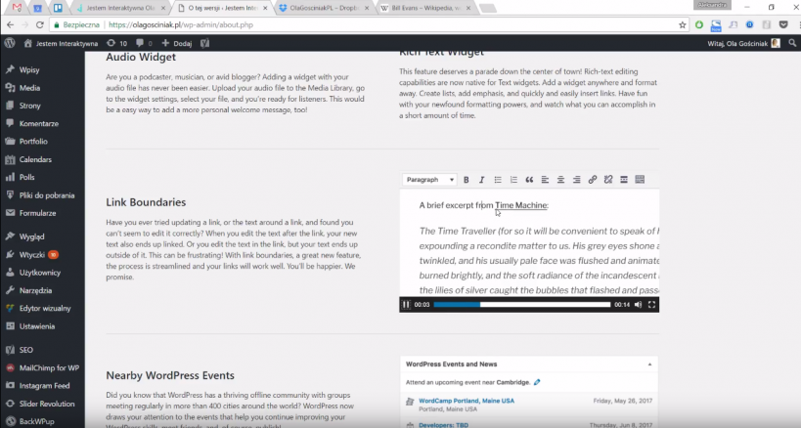The image size is (801, 428).
Task: Click the browser address bar URL
Action: 181,24
